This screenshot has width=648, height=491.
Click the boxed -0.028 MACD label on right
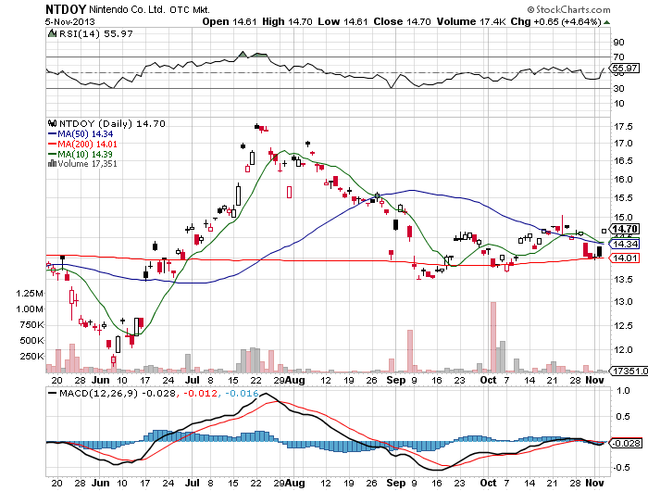[627, 443]
